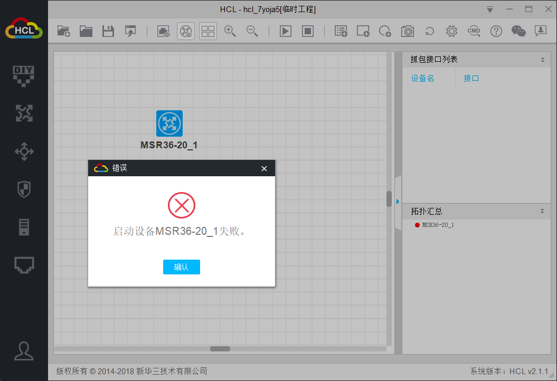Select MSR36-20_1 in the 拓扑汇总 list
The width and height of the screenshot is (557, 381).
point(437,225)
